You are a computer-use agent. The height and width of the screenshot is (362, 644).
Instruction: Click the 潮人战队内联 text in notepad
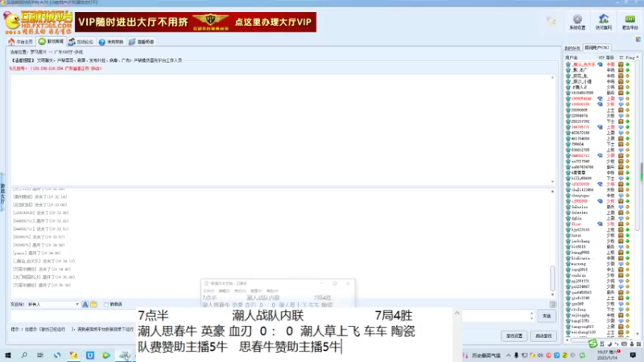click(268, 315)
